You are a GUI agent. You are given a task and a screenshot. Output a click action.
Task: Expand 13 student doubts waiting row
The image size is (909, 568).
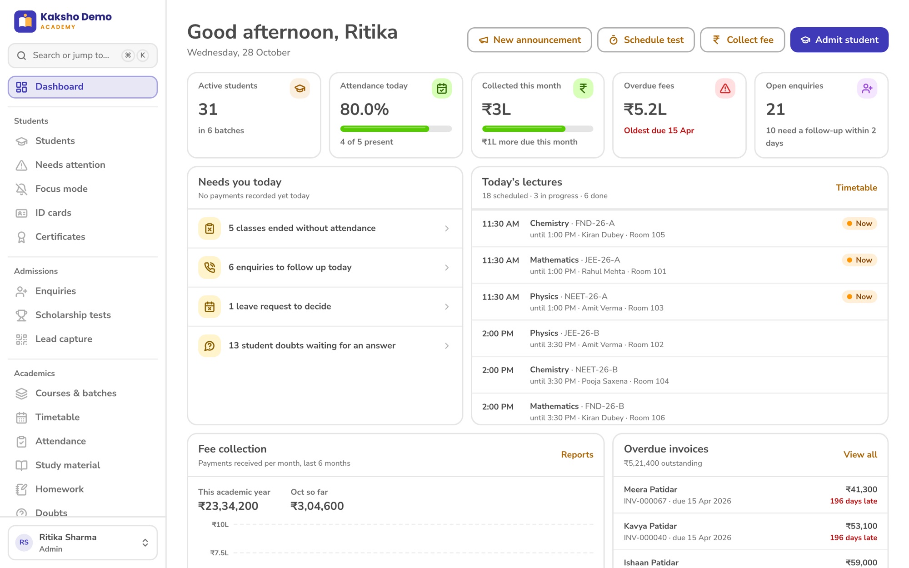[325, 345]
